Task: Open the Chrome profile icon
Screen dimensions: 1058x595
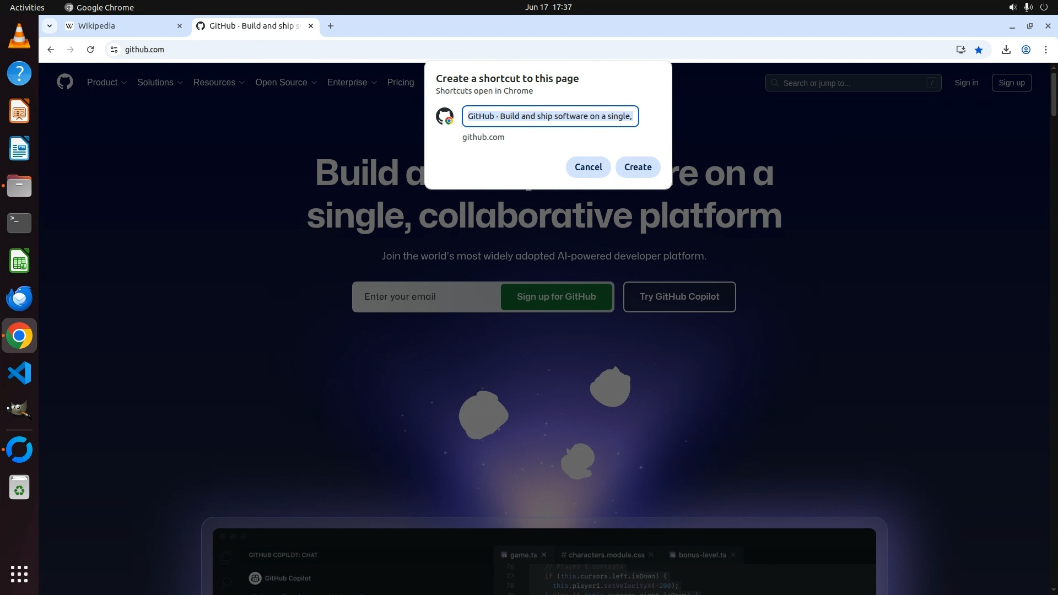Action: (x=1026, y=50)
